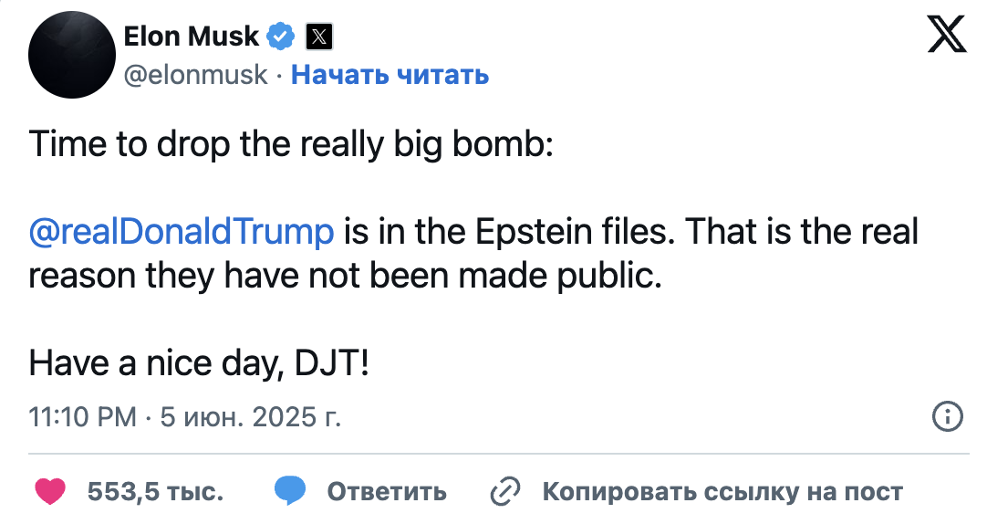
Task: Open the @realDonaldTrump mention
Action: point(182,232)
